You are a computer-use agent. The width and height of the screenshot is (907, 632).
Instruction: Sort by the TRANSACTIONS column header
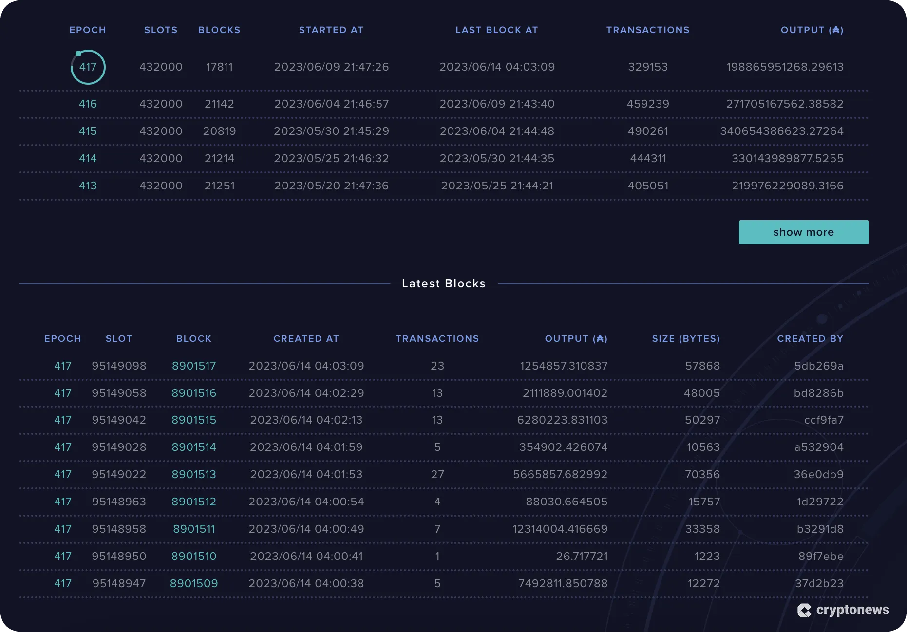pyautogui.click(x=648, y=30)
